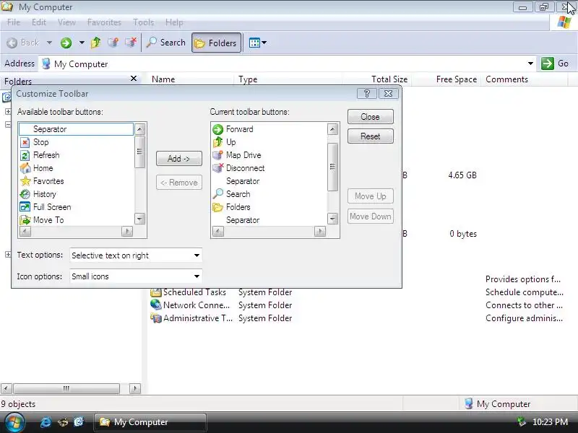
Task: Launch Internet Explorer from quick launch
Action: click(x=46, y=422)
